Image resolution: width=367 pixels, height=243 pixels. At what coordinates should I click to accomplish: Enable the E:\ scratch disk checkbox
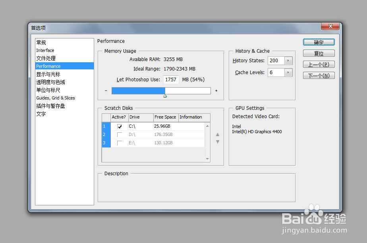pos(120,143)
